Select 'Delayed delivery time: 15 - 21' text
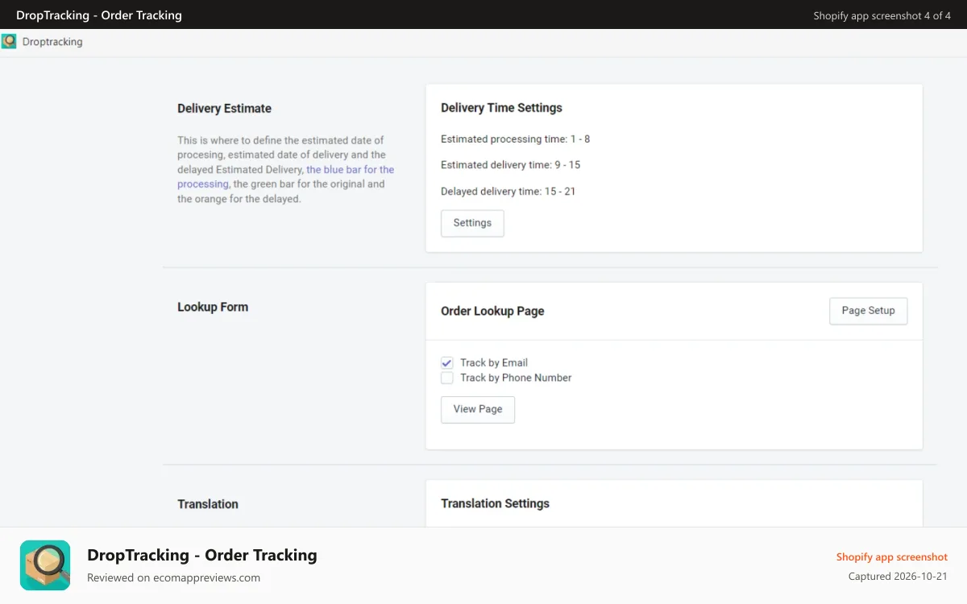 tap(508, 192)
